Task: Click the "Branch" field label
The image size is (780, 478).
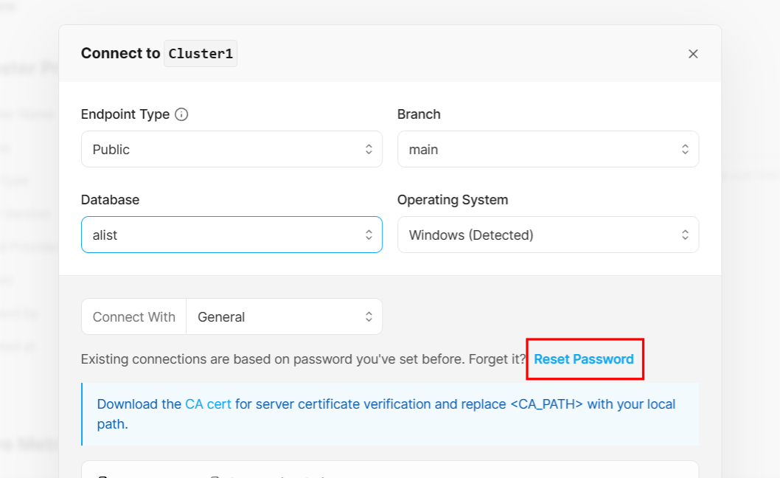Action: [x=419, y=114]
